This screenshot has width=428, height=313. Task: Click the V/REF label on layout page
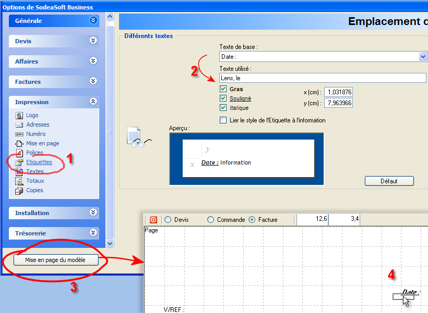coord(174,310)
